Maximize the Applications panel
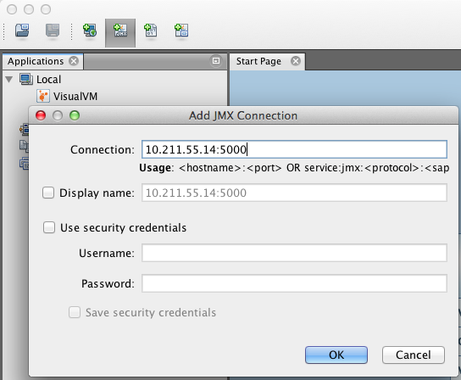461x380 pixels. tap(216, 61)
